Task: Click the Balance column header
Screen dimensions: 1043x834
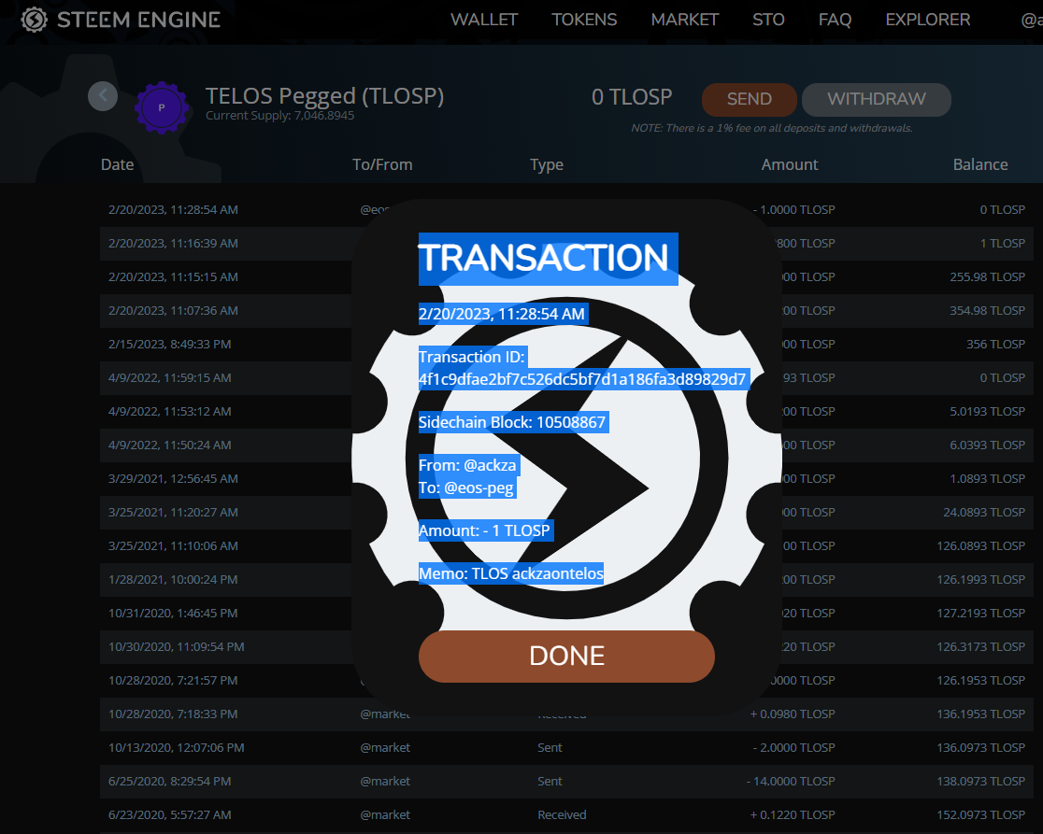Action: pos(979,164)
